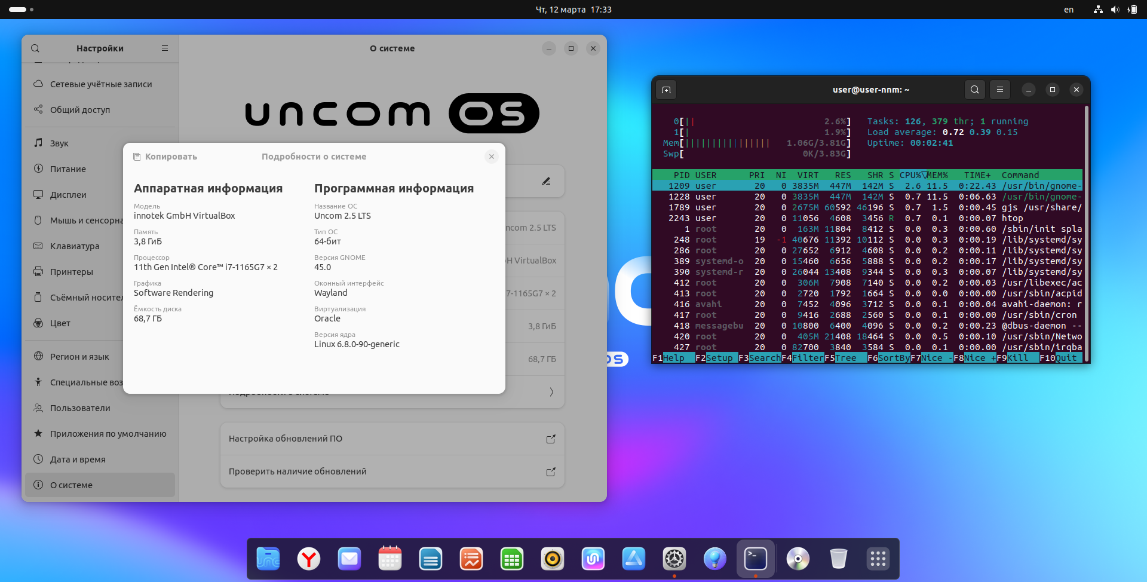The width and height of the screenshot is (1147, 582).
Task: Launch Yandex Browser from the dock
Action: 309,559
